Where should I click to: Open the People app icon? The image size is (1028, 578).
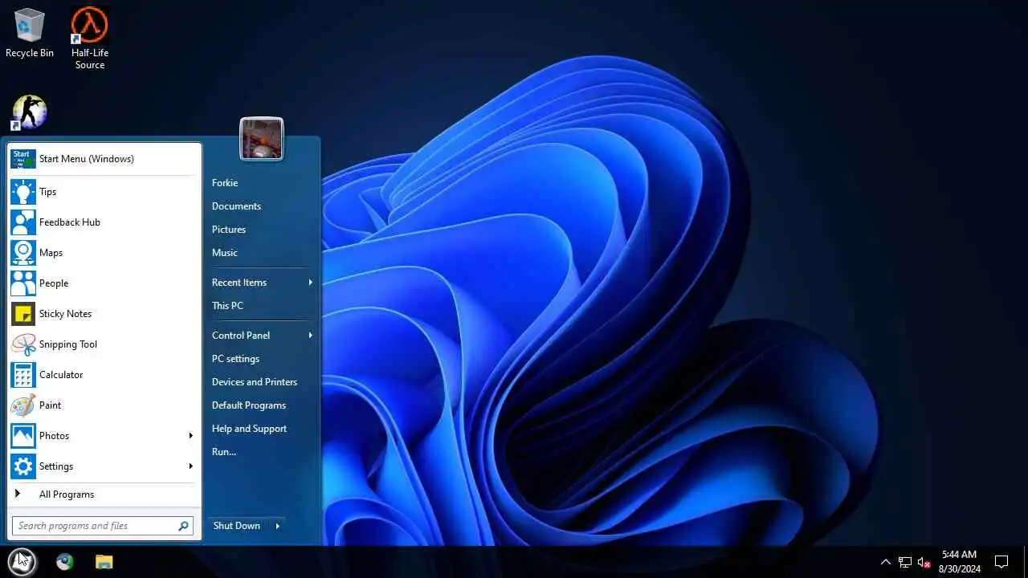click(23, 283)
